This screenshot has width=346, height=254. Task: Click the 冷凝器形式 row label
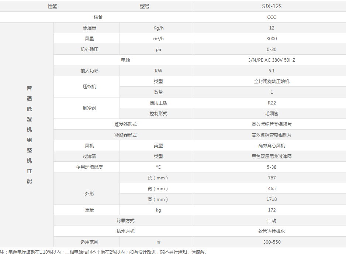[x=125, y=135]
